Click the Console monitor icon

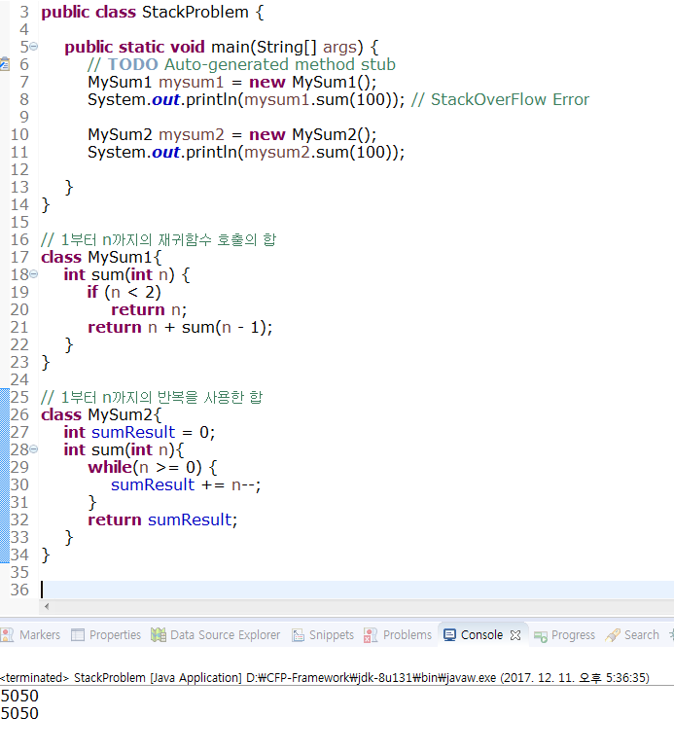coord(449,635)
